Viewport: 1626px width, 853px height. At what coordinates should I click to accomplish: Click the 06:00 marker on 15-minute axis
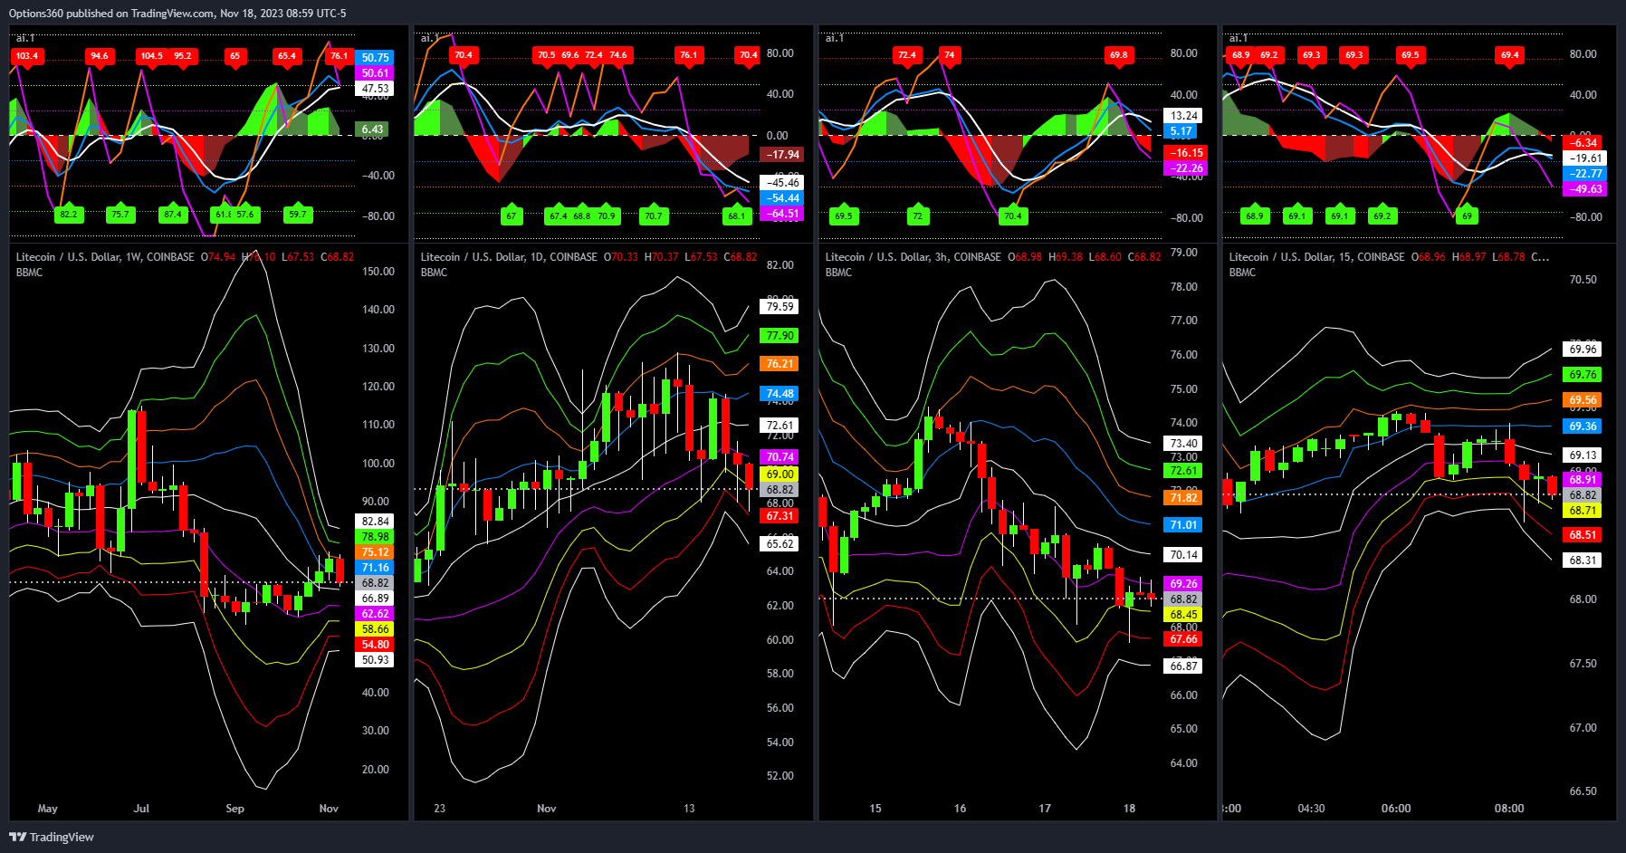pos(1396,809)
